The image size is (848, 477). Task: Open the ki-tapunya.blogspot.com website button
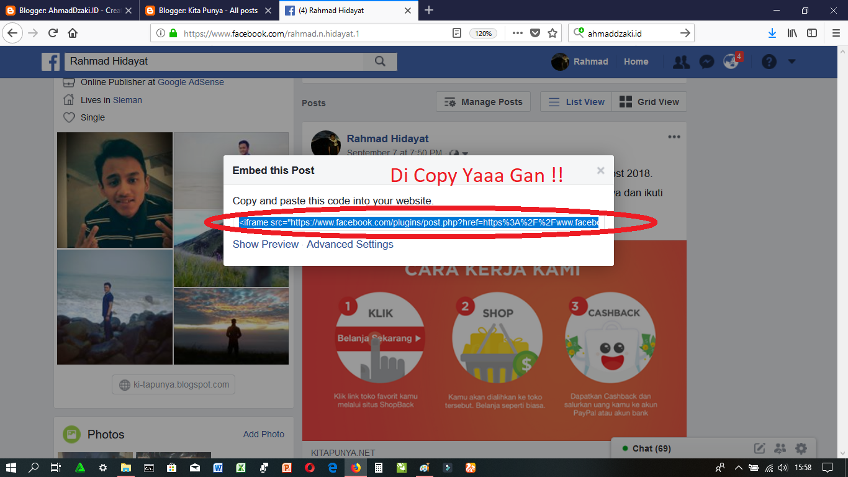click(x=173, y=384)
